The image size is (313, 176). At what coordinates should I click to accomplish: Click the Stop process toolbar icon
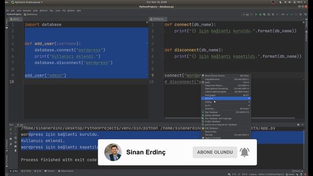point(277,14)
